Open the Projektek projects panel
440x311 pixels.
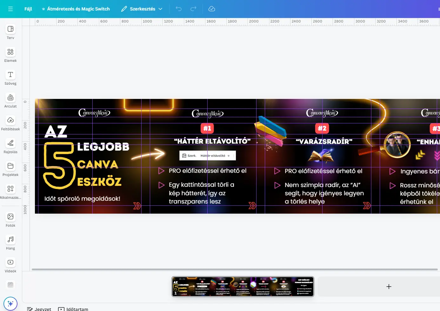(x=10, y=169)
